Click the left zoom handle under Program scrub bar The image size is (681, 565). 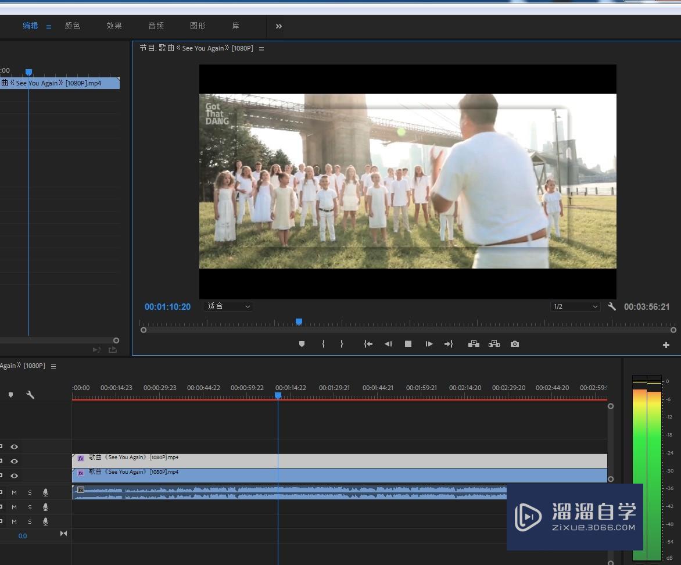point(144,330)
